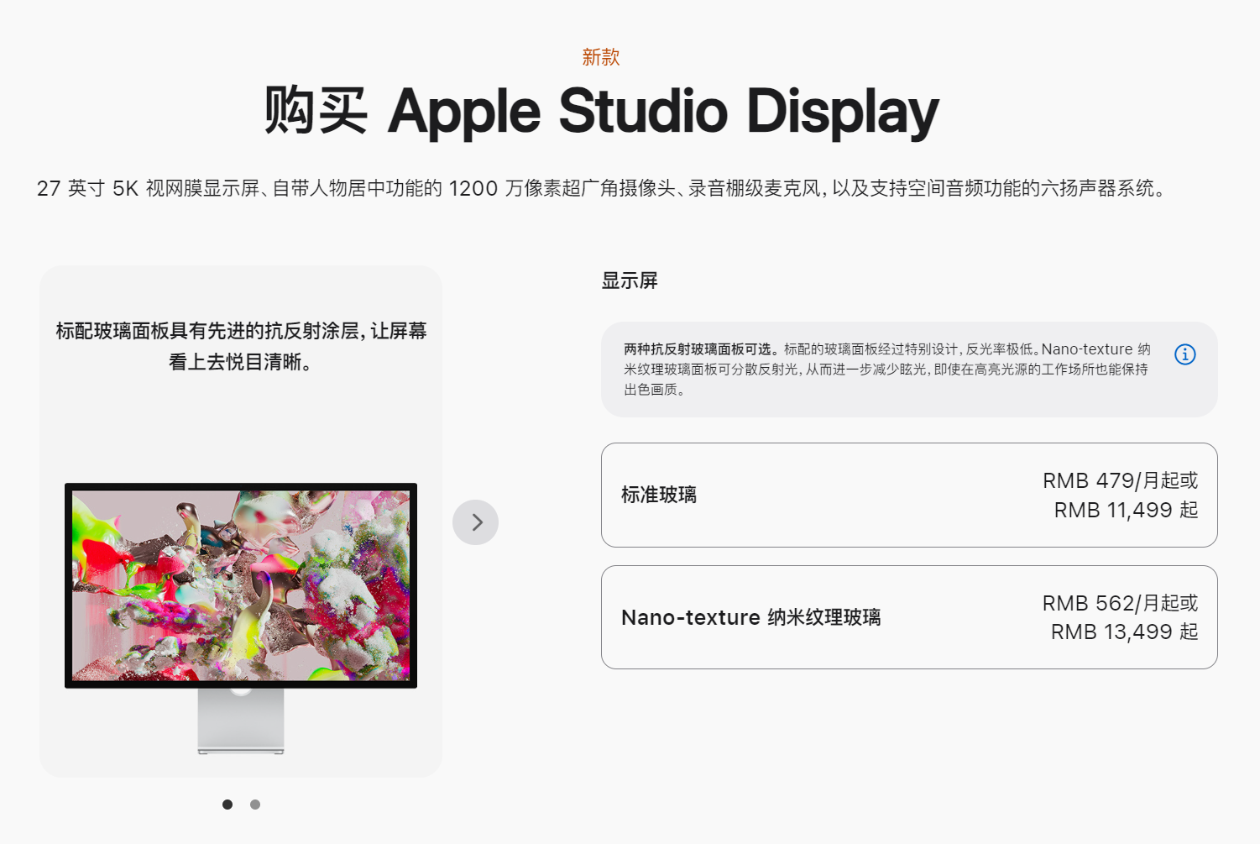
Task: Click the 新款 label above the heading
Action: click(601, 57)
